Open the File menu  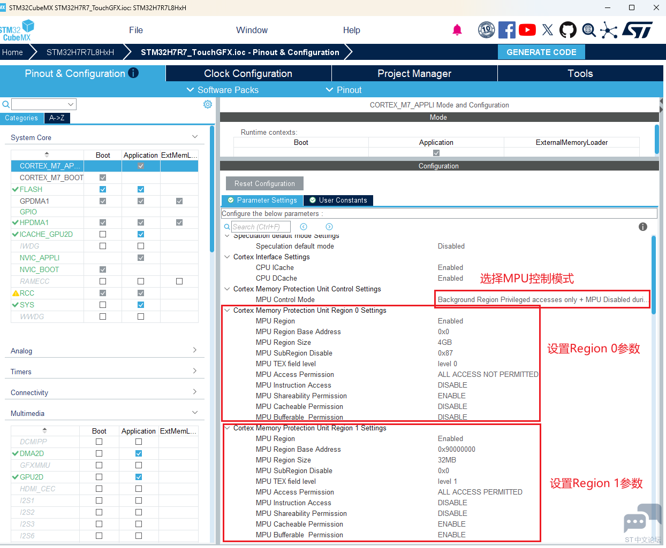[136, 30]
